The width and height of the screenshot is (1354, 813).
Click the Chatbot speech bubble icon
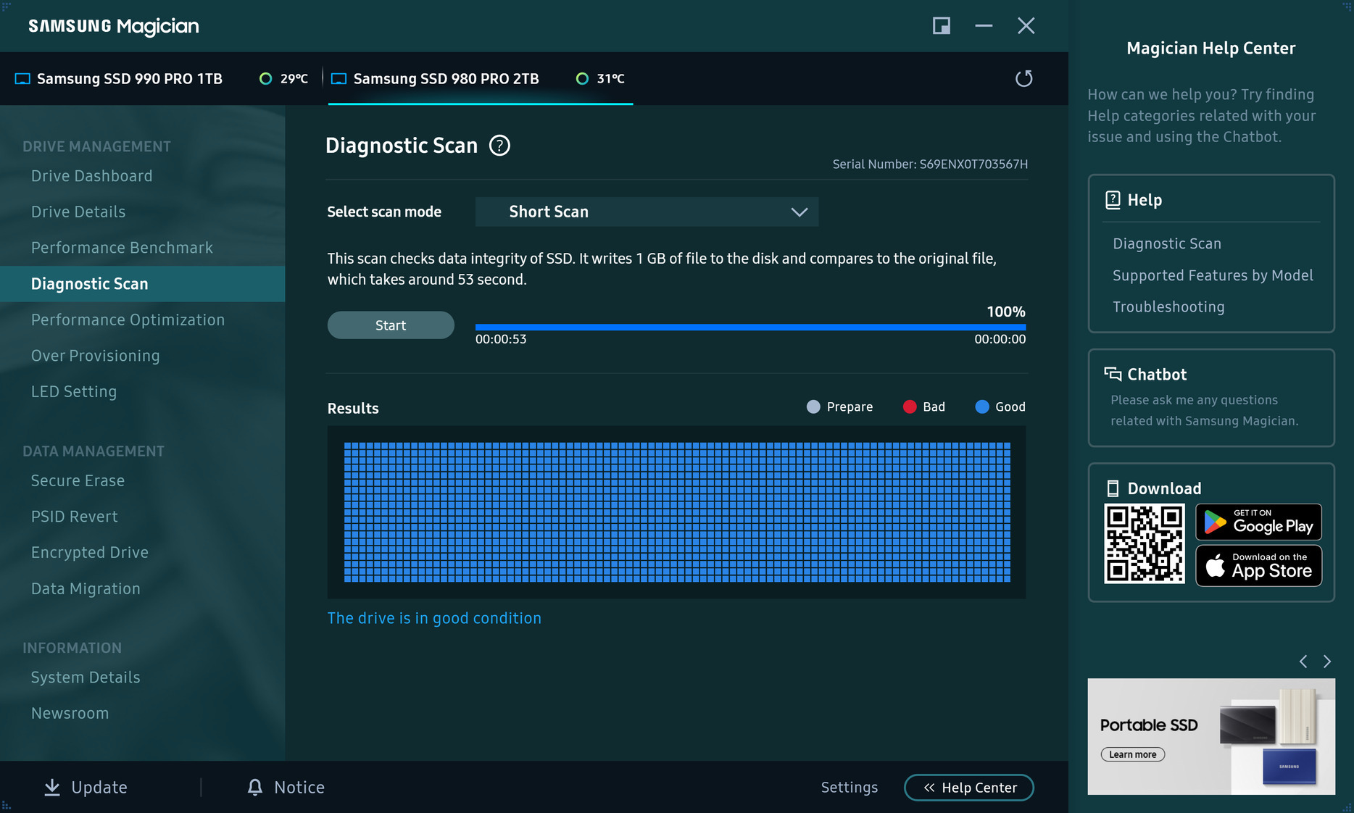pyautogui.click(x=1113, y=375)
